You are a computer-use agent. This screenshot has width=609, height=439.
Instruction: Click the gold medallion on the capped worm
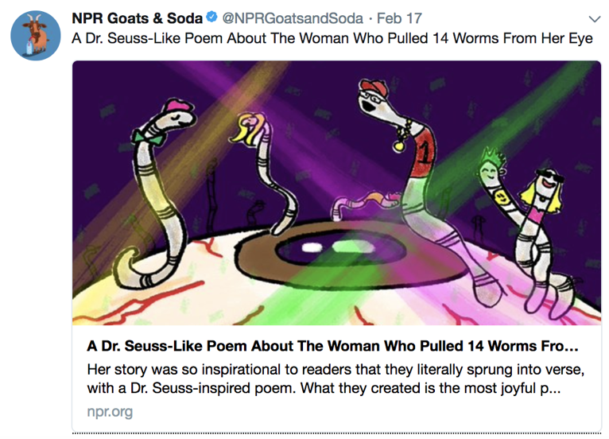396,145
